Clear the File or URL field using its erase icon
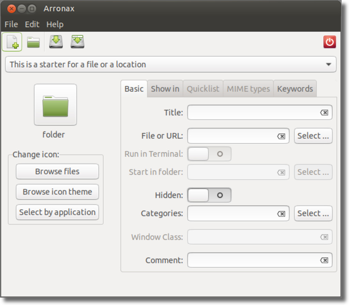The image size is (349, 305). (x=281, y=136)
